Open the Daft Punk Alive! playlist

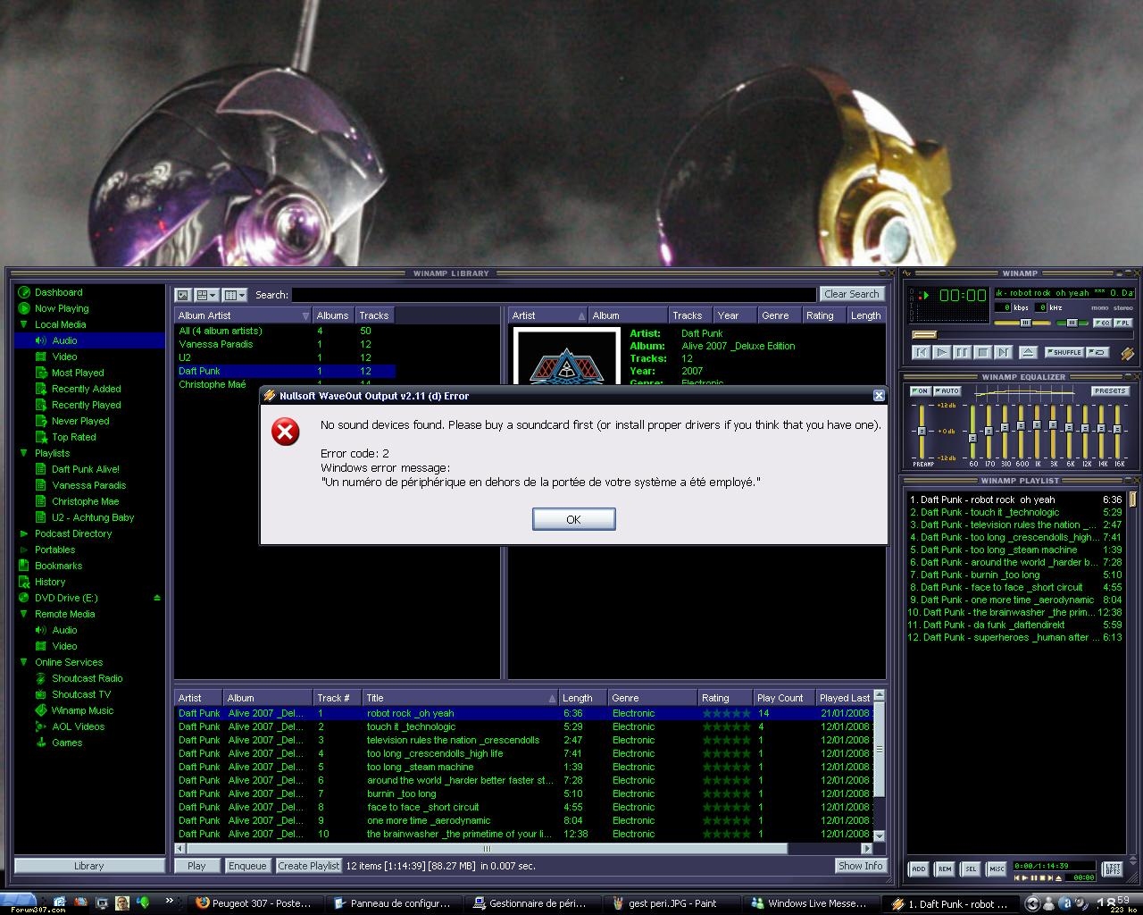coord(85,469)
